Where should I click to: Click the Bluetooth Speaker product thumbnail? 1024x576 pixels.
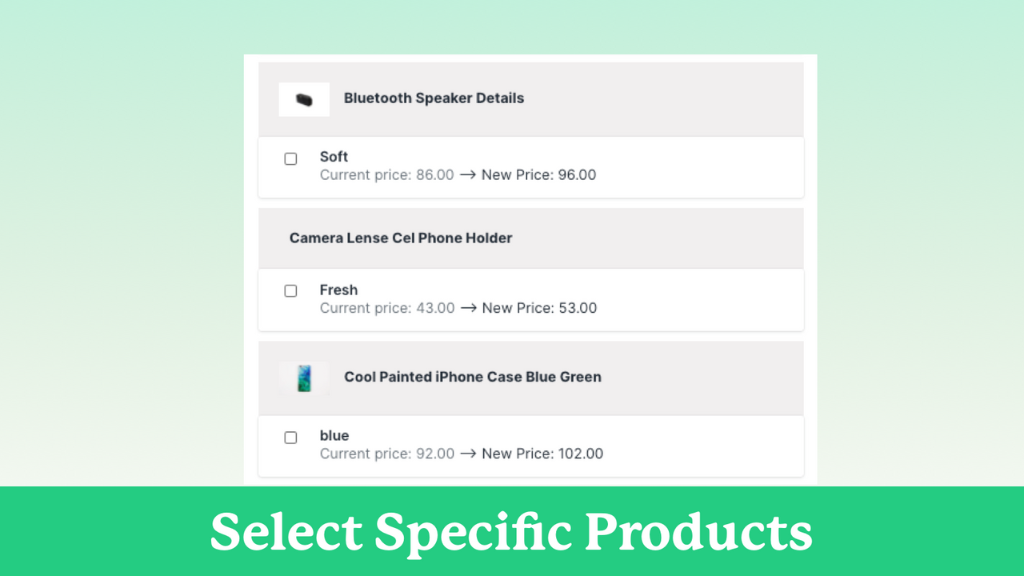(304, 98)
